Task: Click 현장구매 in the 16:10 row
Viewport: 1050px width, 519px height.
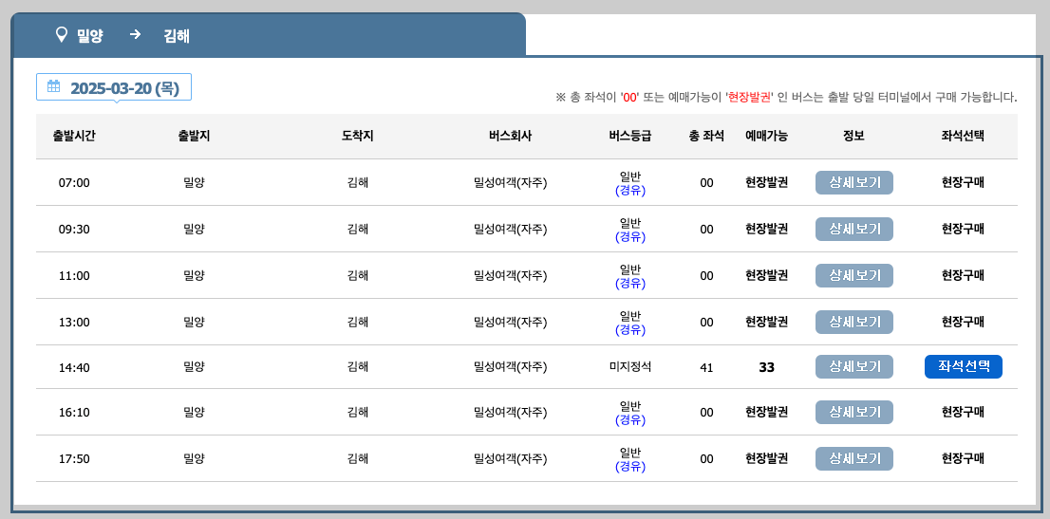Action: [963, 412]
